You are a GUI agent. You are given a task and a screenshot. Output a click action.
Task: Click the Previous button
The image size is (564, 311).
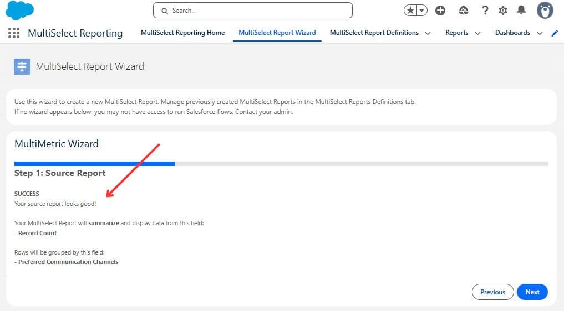pos(493,292)
